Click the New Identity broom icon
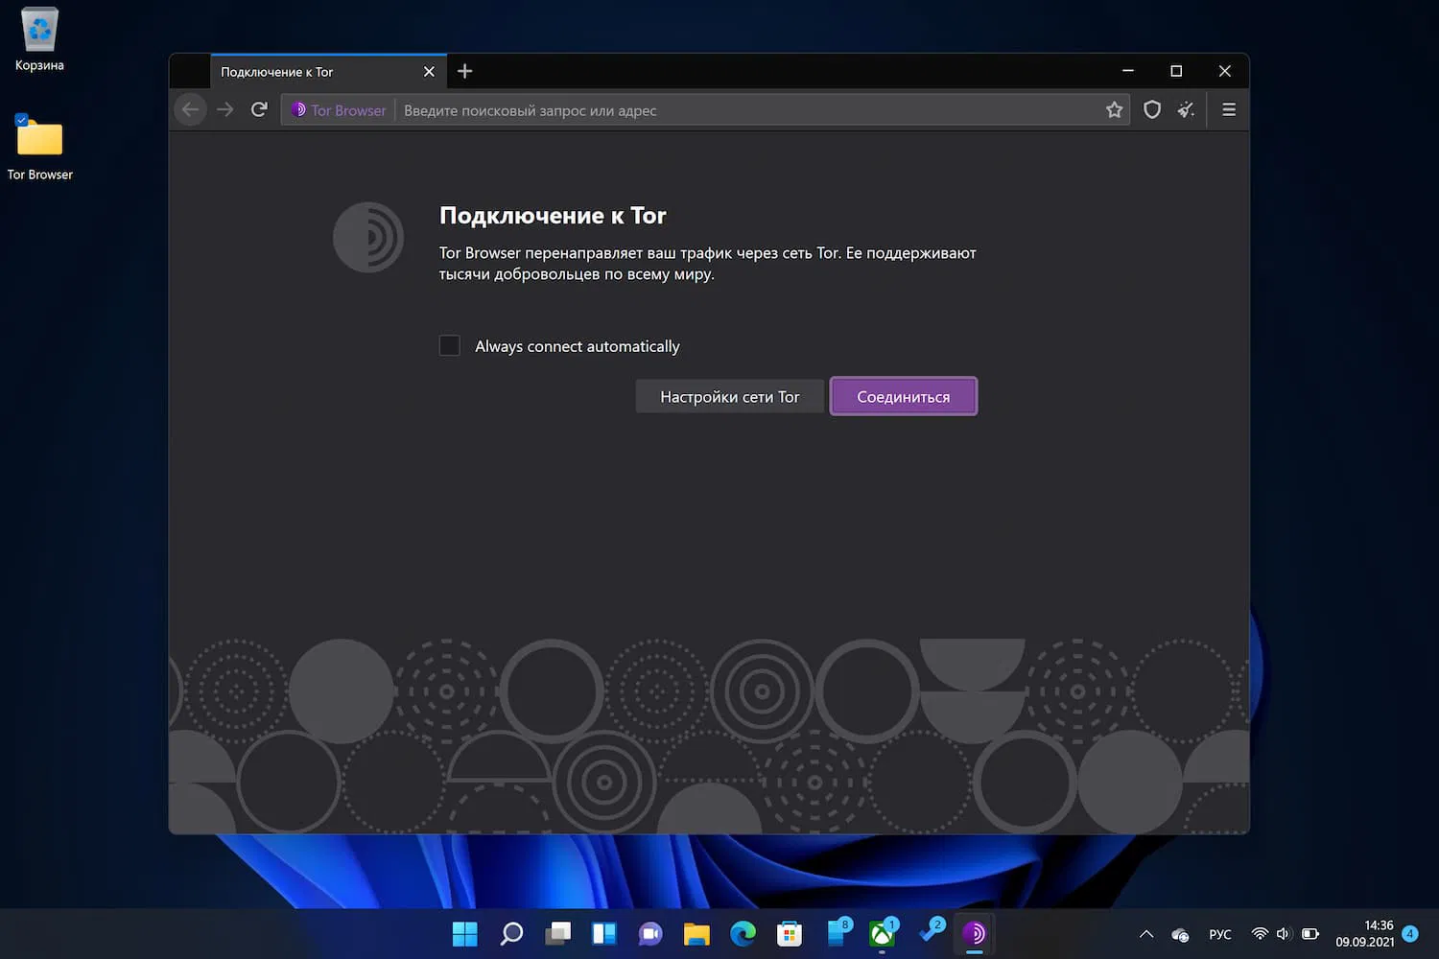The image size is (1439, 959). (1187, 110)
